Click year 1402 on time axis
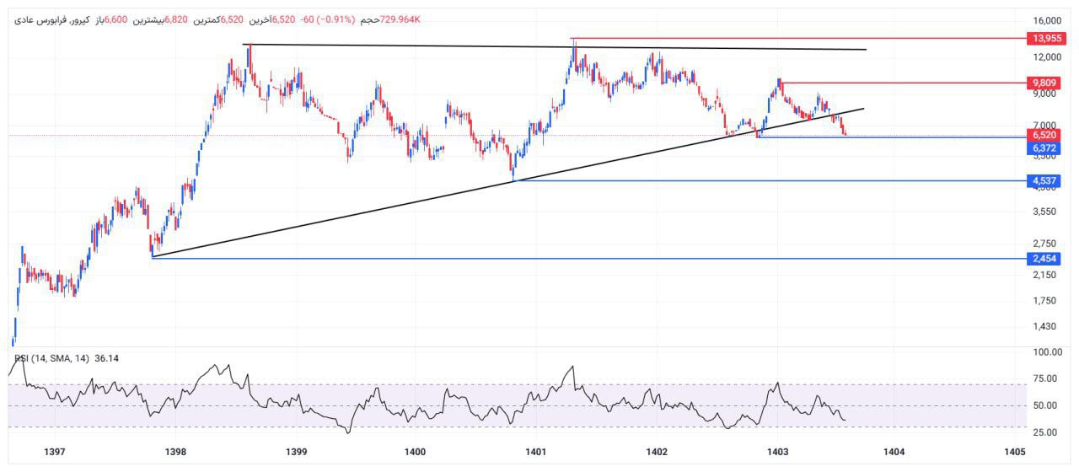 point(657,452)
